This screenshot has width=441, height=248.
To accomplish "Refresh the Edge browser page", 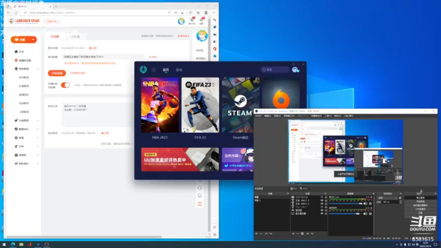I will 16,13.
